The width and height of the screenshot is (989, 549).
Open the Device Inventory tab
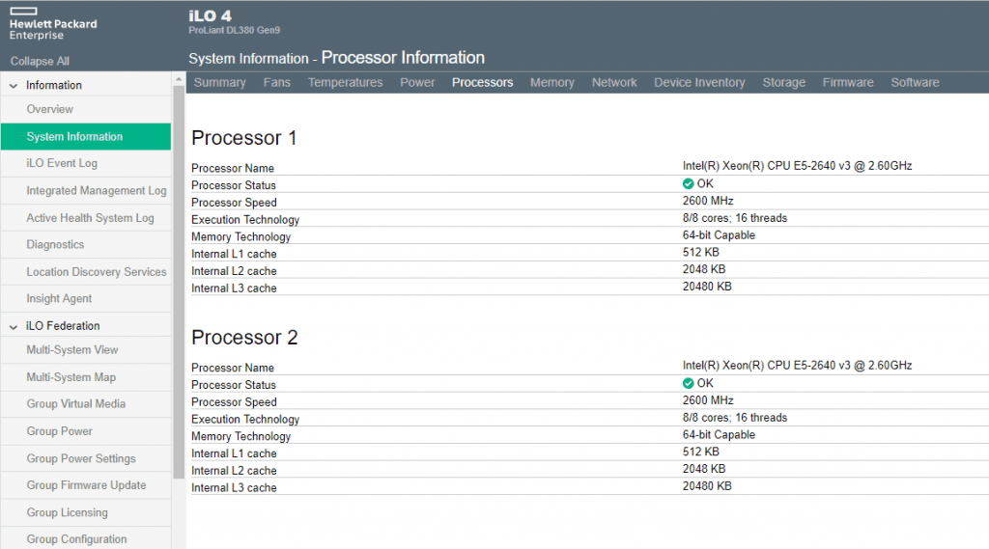tap(699, 83)
